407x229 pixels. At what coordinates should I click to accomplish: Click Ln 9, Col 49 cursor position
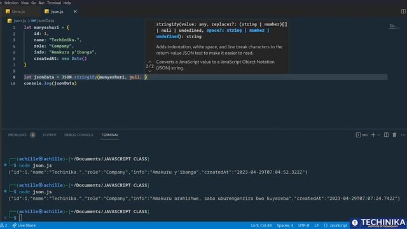point(261,225)
